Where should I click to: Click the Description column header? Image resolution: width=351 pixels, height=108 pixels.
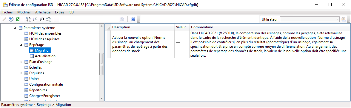point(143,27)
